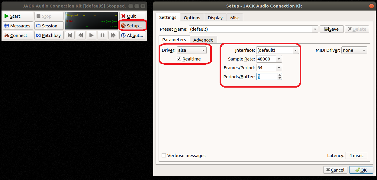This screenshot has width=377, height=180.
Task: Enable Verbose messages checkbox
Action: [164, 156]
